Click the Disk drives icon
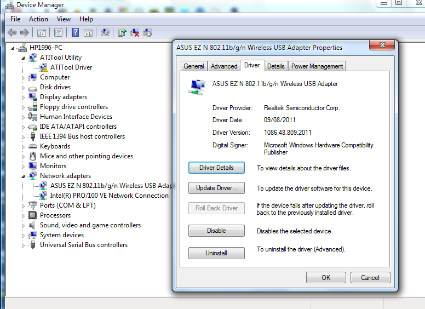 coord(33,88)
